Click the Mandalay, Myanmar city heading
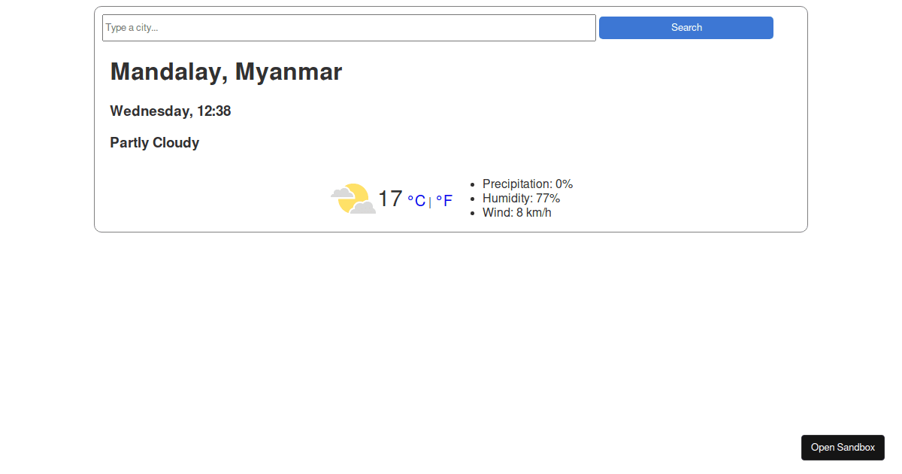This screenshot has width=902, height=474. (226, 72)
